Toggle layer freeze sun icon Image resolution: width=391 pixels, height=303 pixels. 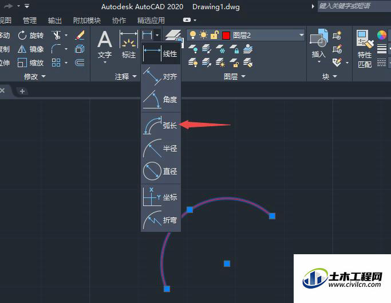(x=203, y=35)
